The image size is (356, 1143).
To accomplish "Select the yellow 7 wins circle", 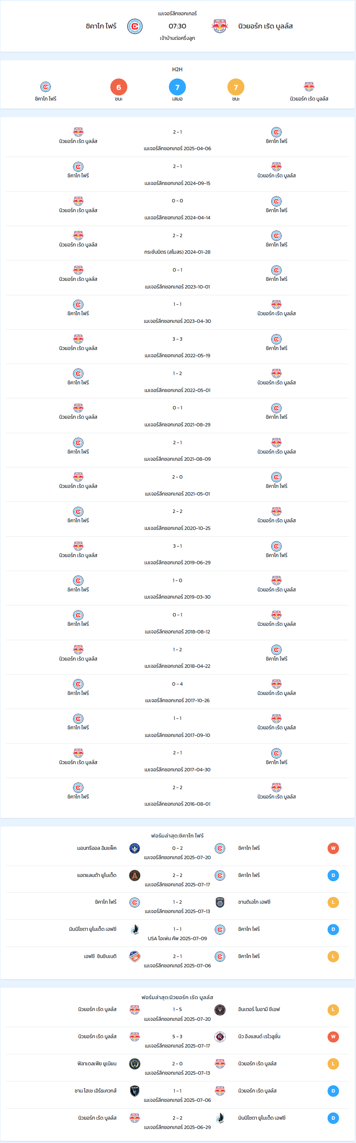I will [235, 87].
